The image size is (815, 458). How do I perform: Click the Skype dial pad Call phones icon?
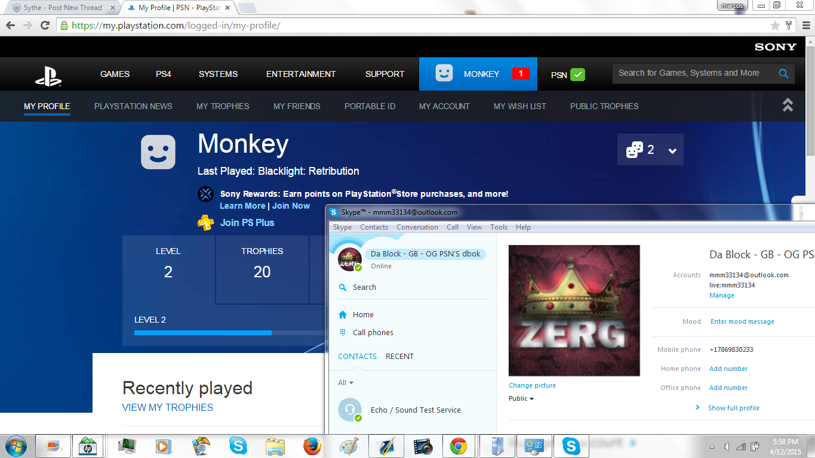343,332
